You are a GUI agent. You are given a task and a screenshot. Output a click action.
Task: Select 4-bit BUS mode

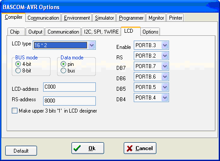coord(18,64)
